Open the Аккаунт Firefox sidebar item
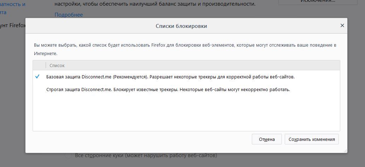This screenshot has width=365, height=167. 12,25
